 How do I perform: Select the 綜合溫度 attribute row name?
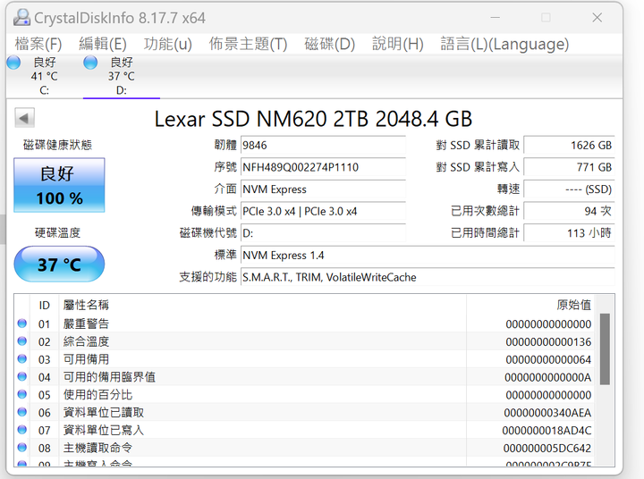(86, 341)
